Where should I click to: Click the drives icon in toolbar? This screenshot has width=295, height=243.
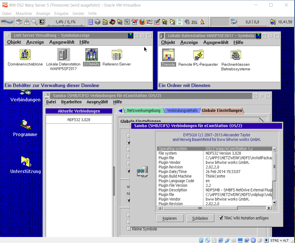(x=97, y=22)
